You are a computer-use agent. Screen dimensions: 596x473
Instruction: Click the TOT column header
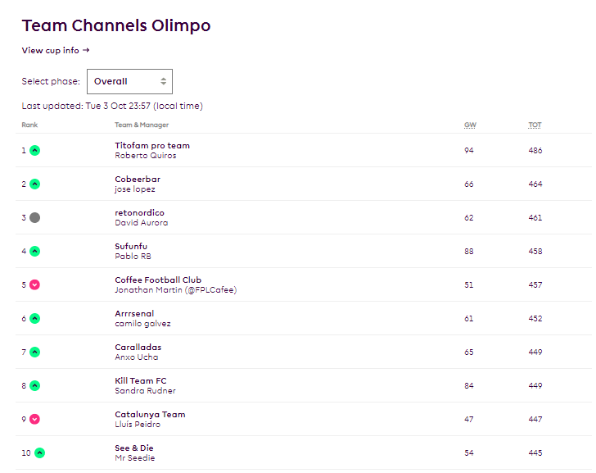(x=535, y=125)
